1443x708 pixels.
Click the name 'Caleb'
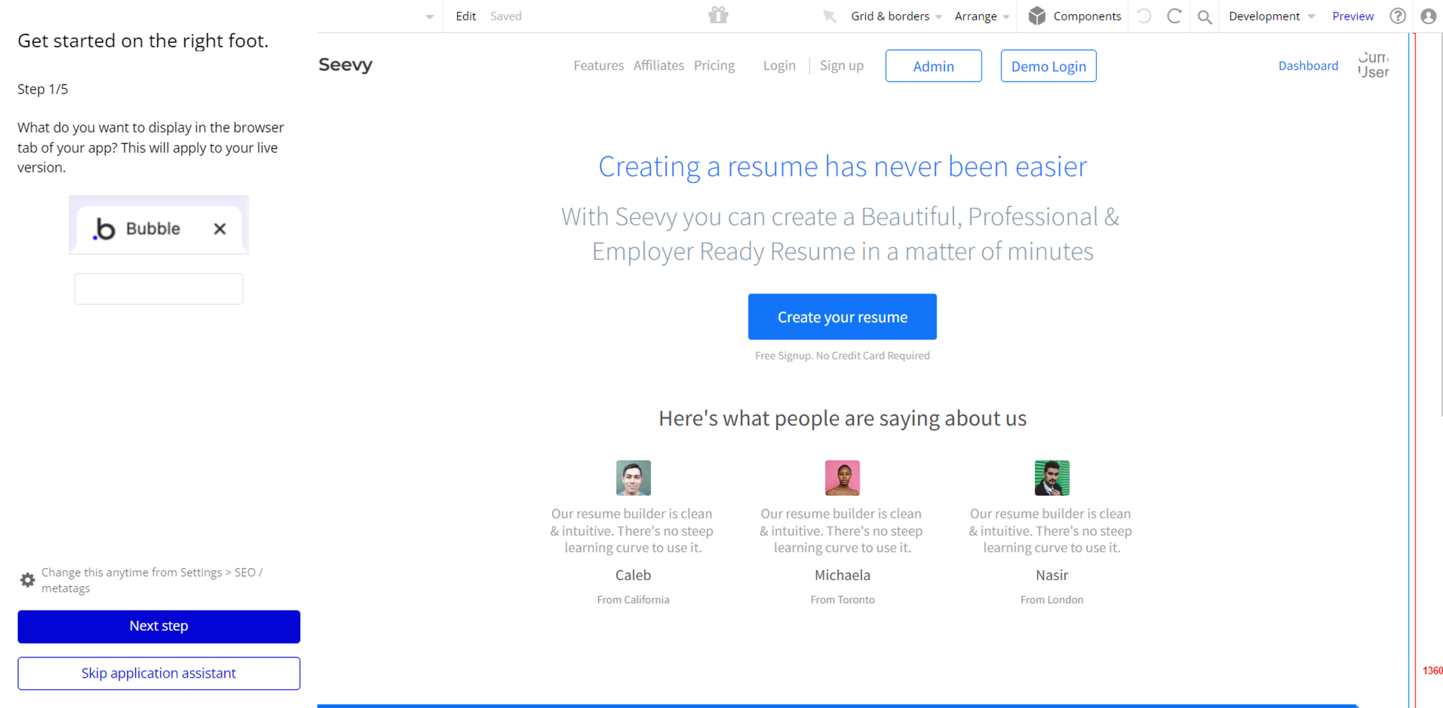[x=633, y=575]
